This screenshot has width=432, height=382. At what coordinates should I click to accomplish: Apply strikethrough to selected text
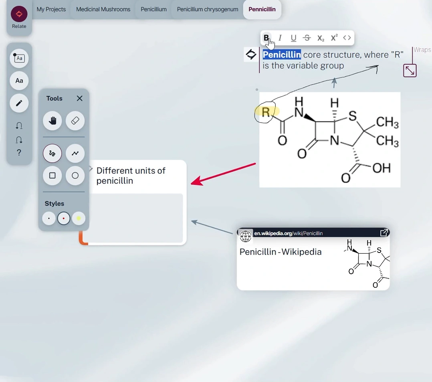tap(307, 38)
